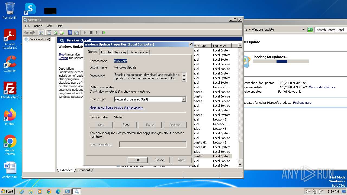The image size is (347, 195).
Task: Open the Action menu in Services
Action: click(x=38, y=26)
